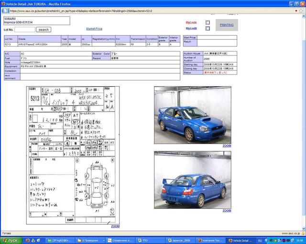Click the system tray clock
This screenshot has width=306, height=244.
(x=301, y=241)
